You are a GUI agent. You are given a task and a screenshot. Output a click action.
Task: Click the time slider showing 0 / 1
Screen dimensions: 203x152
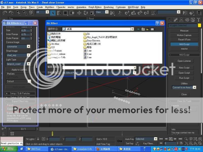pyautogui.click(x=23, y=129)
